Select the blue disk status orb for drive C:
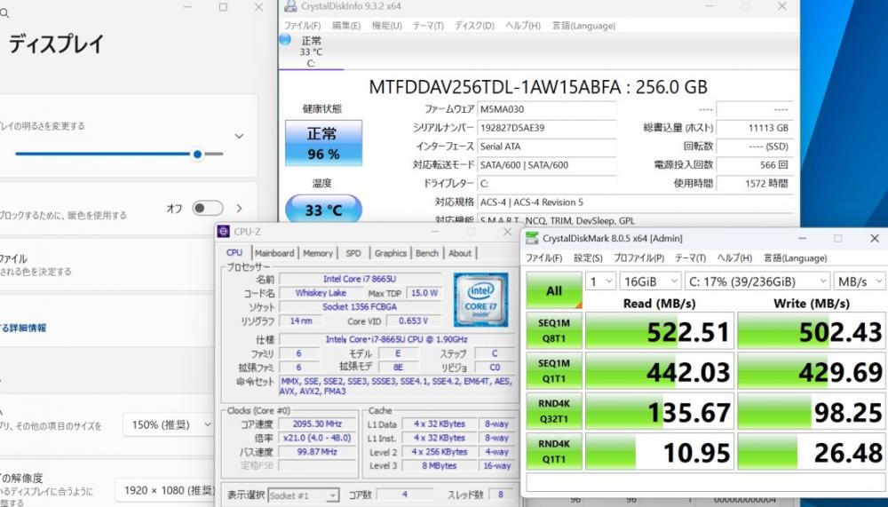This screenshot has width=888, height=507. click(285, 39)
